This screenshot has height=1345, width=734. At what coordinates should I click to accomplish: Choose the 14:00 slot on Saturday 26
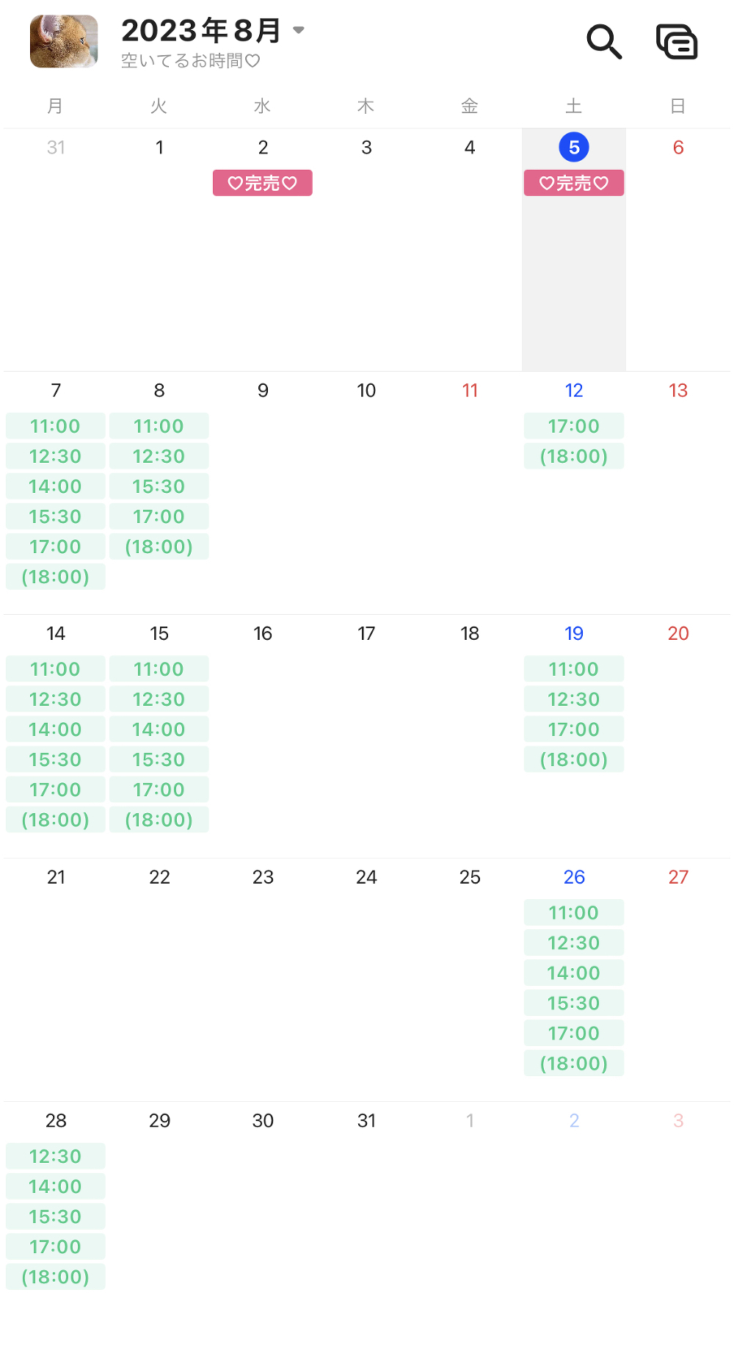coord(574,973)
